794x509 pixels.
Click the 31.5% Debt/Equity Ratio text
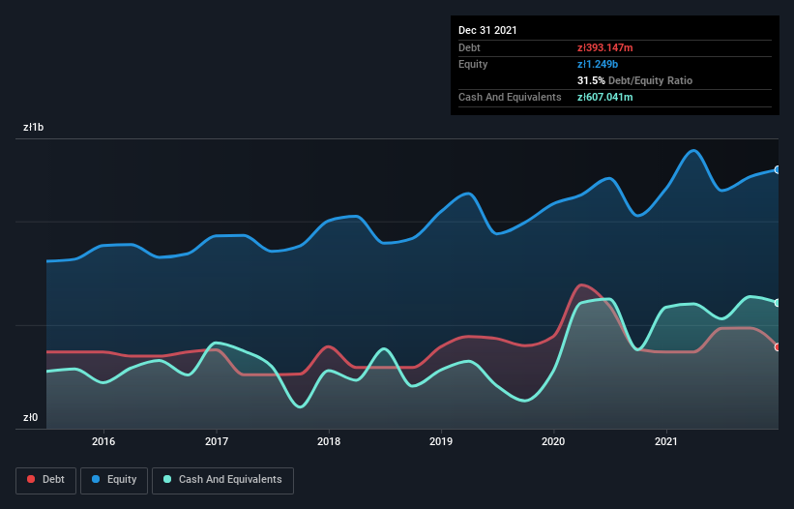(635, 80)
